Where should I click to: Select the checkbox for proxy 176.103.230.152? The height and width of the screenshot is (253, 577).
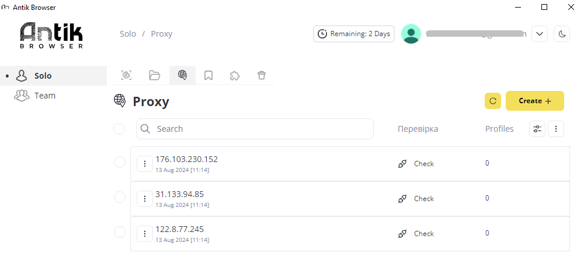tap(120, 162)
